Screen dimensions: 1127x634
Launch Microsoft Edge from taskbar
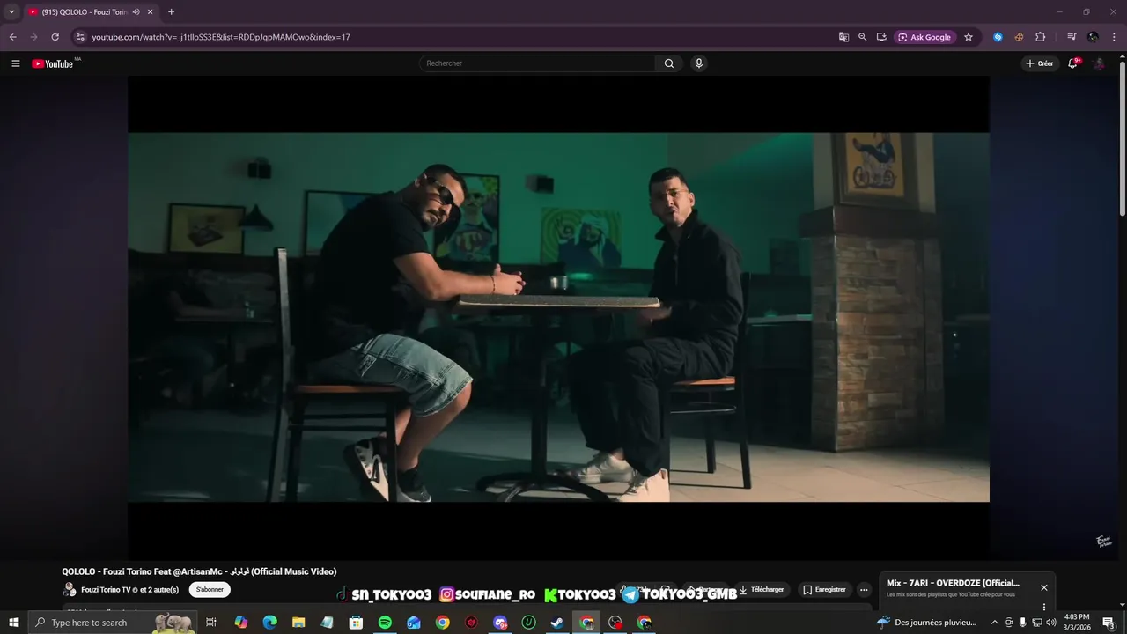tap(269, 623)
